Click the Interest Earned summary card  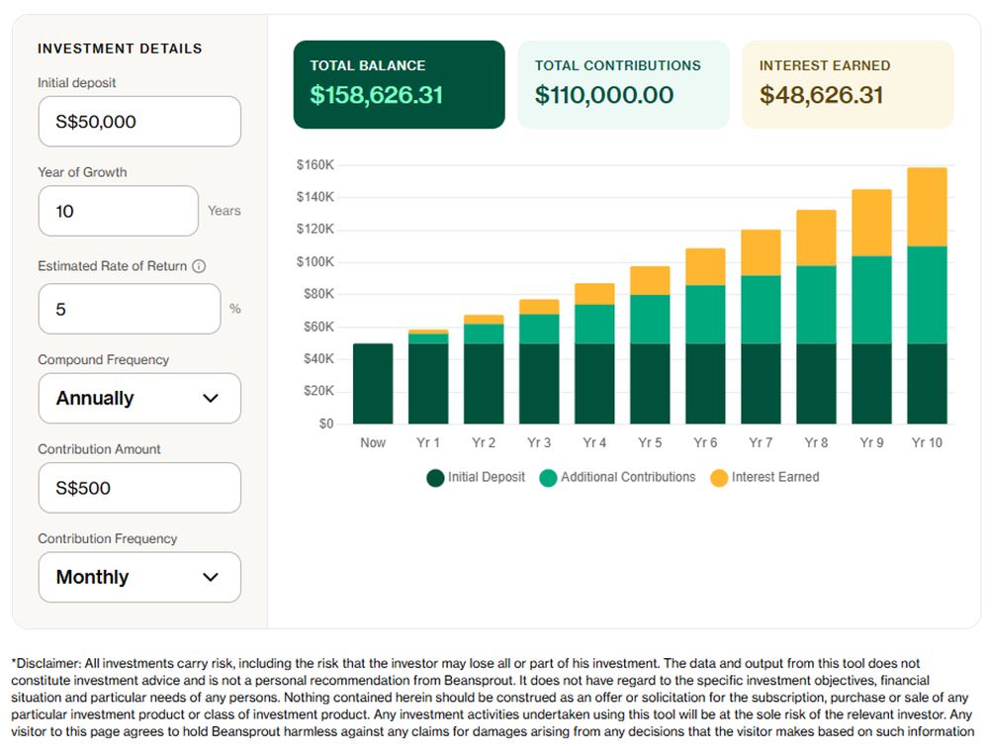848,84
